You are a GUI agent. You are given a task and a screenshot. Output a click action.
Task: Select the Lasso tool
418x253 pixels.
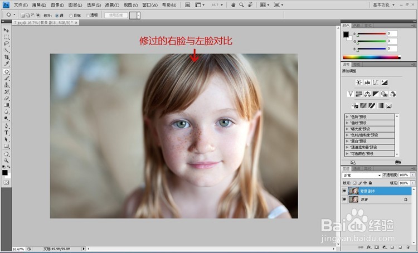[x=6, y=43]
